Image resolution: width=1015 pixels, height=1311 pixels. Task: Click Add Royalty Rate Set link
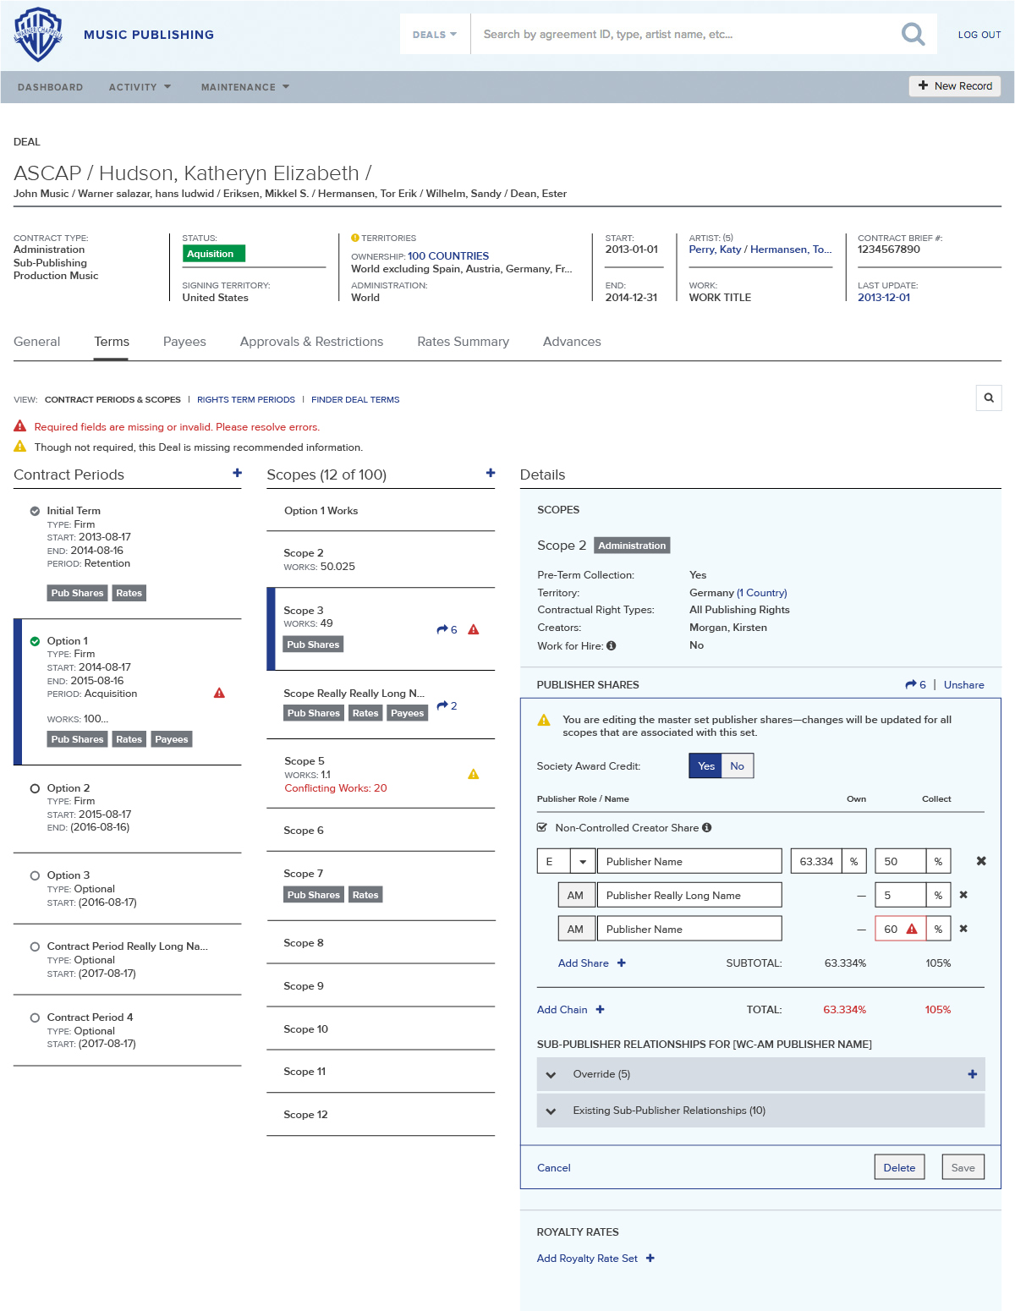pos(588,1259)
